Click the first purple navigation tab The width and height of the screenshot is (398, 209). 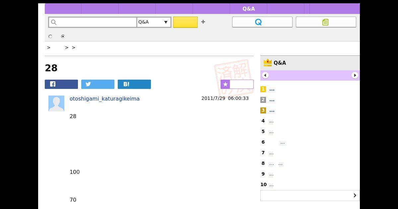(63, 9)
